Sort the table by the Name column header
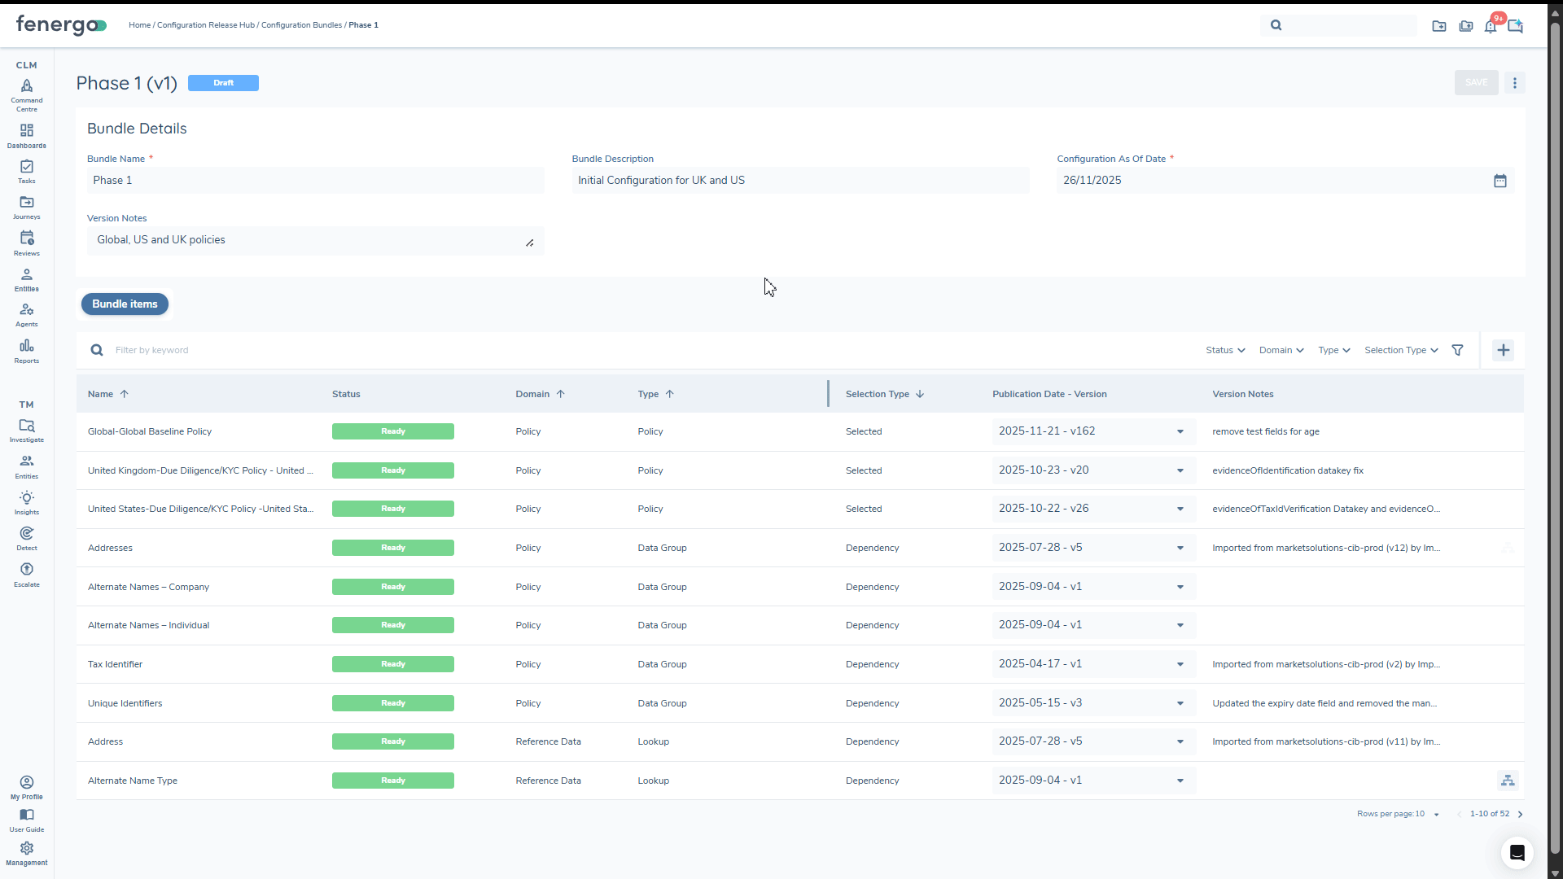The image size is (1563, 879). tap(101, 395)
